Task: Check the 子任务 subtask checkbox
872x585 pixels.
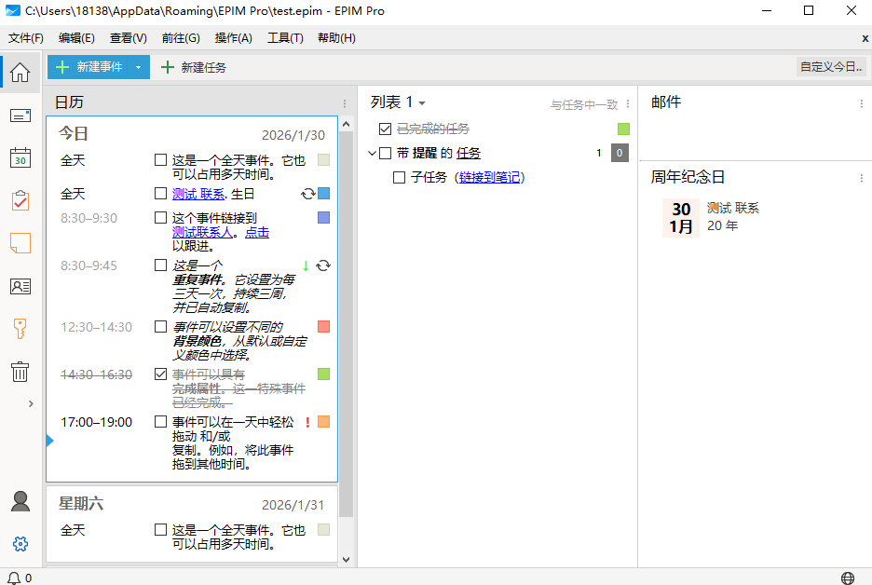Action: click(399, 177)
